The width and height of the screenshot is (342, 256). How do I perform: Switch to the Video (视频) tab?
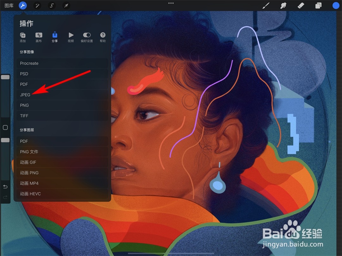point(71,37)
